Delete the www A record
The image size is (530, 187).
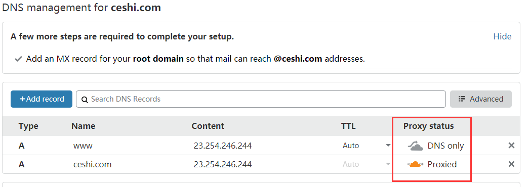click(511, 146)
